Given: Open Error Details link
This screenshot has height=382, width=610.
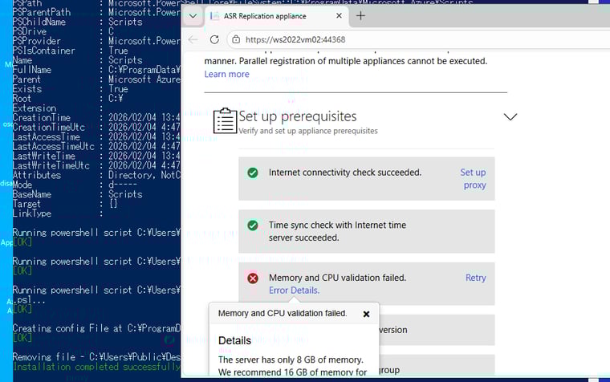Looking at the screenshot, I should pos(294,291).
